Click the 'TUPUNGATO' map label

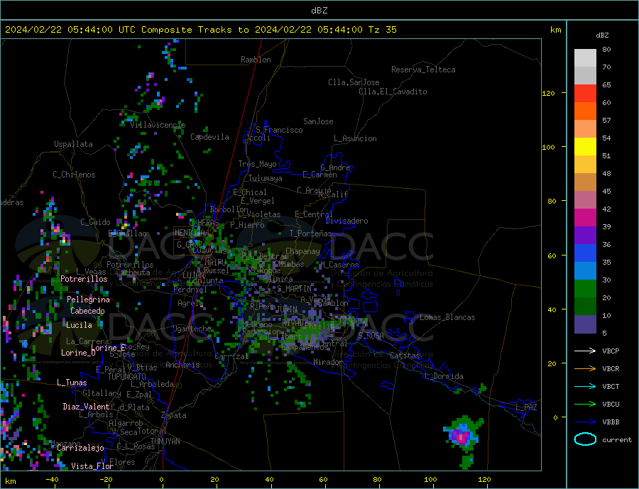pyautogui.click(x=127, y=377)
